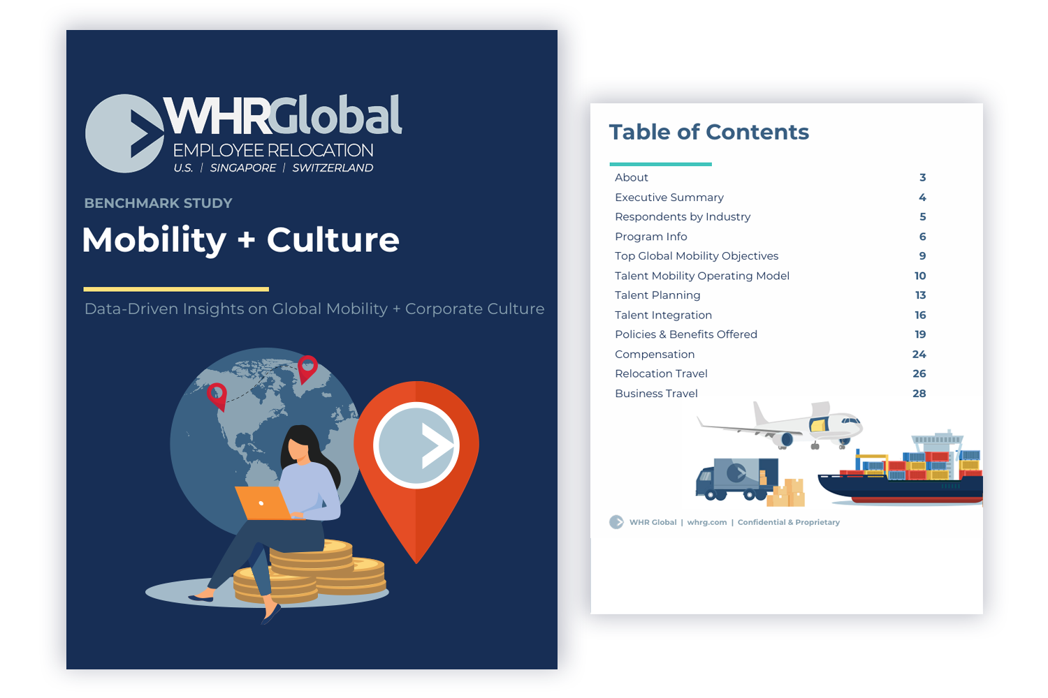Click the Confidential & Proprietary footer text
This screenshot has width=1048, height=698.
[789, 522]
